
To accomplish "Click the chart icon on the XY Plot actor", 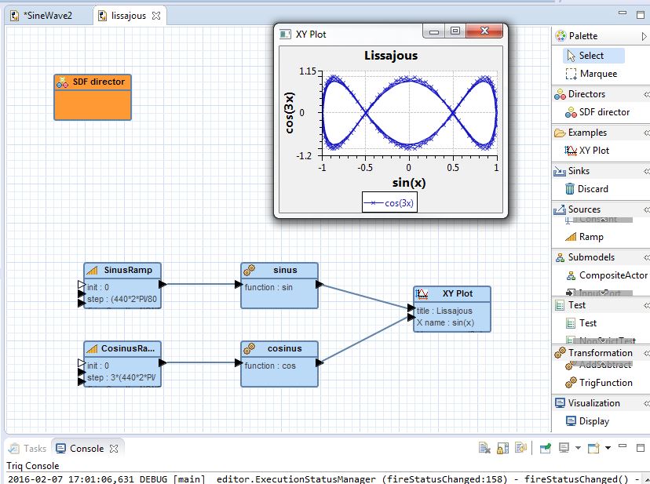I will click(x=422, y=294).
